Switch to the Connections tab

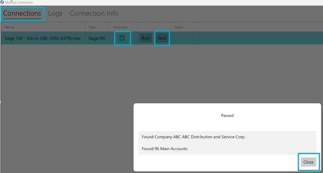[22, 14]
